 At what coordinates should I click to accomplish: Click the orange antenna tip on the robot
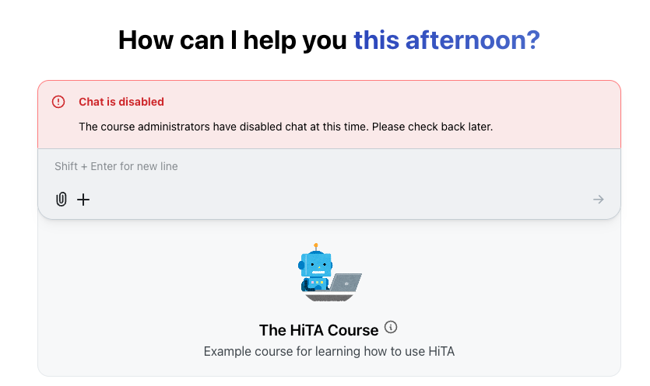click(316, 245)
